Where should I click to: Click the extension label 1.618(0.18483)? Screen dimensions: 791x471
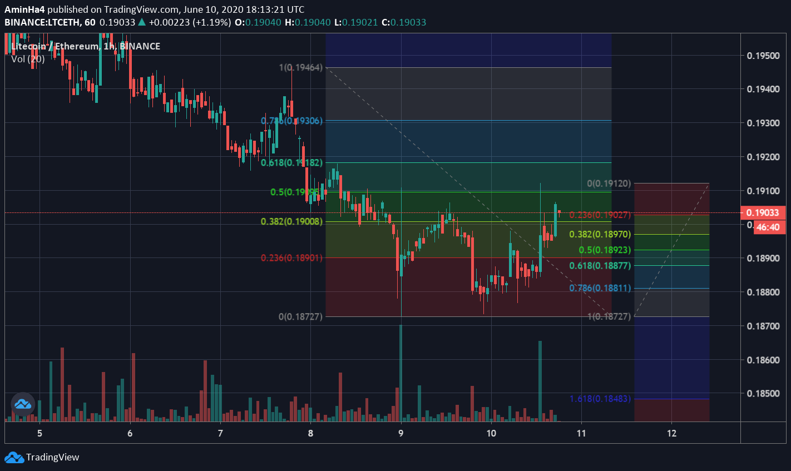[600, 398]
